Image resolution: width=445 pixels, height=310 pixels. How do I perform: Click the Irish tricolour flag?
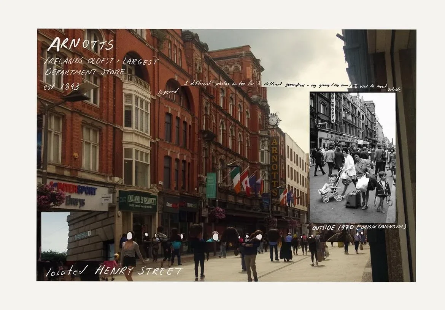(235, 179)
